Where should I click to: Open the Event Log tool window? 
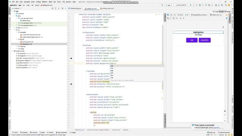point(211,133)
